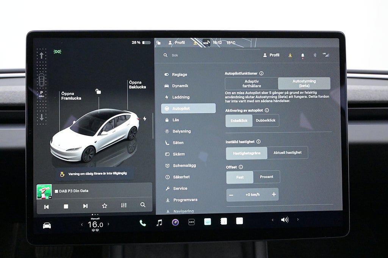Mark station as favorite with star
The width and height of the screenshot is (388, 258).
point(105,206)
